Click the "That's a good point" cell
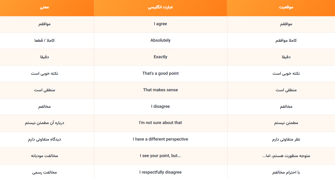335x179 pixels. tap(160, 74)
